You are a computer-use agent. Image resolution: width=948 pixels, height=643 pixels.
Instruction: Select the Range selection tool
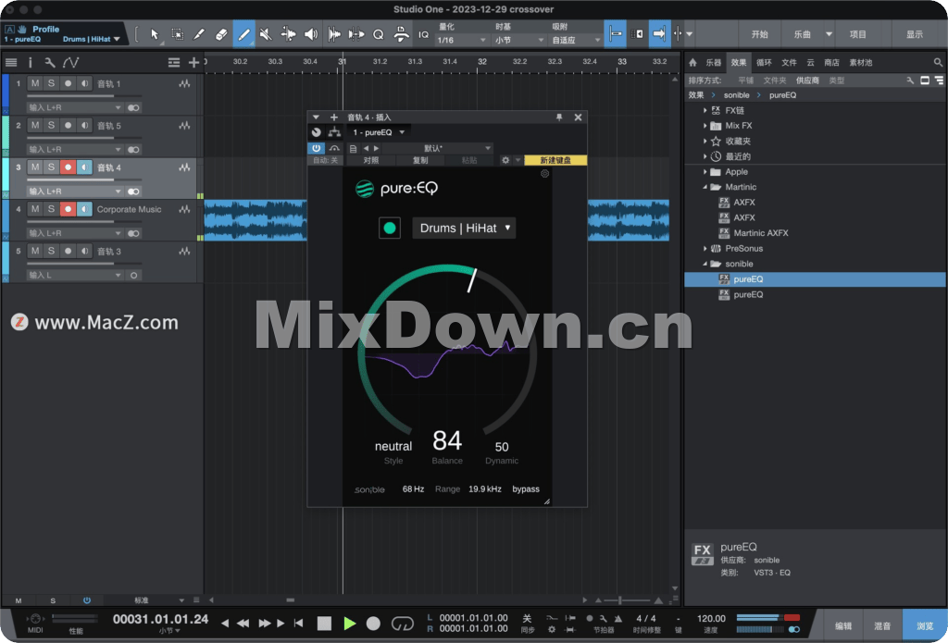point(177,34)
